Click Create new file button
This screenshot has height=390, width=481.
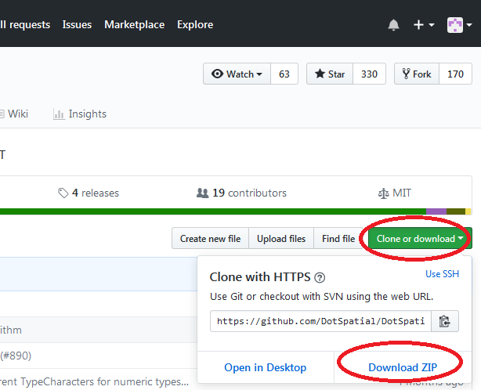click(x=210, y=238)
